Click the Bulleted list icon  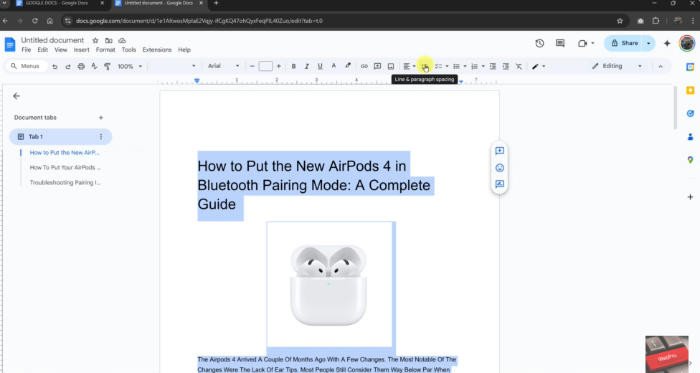[456, 66]
